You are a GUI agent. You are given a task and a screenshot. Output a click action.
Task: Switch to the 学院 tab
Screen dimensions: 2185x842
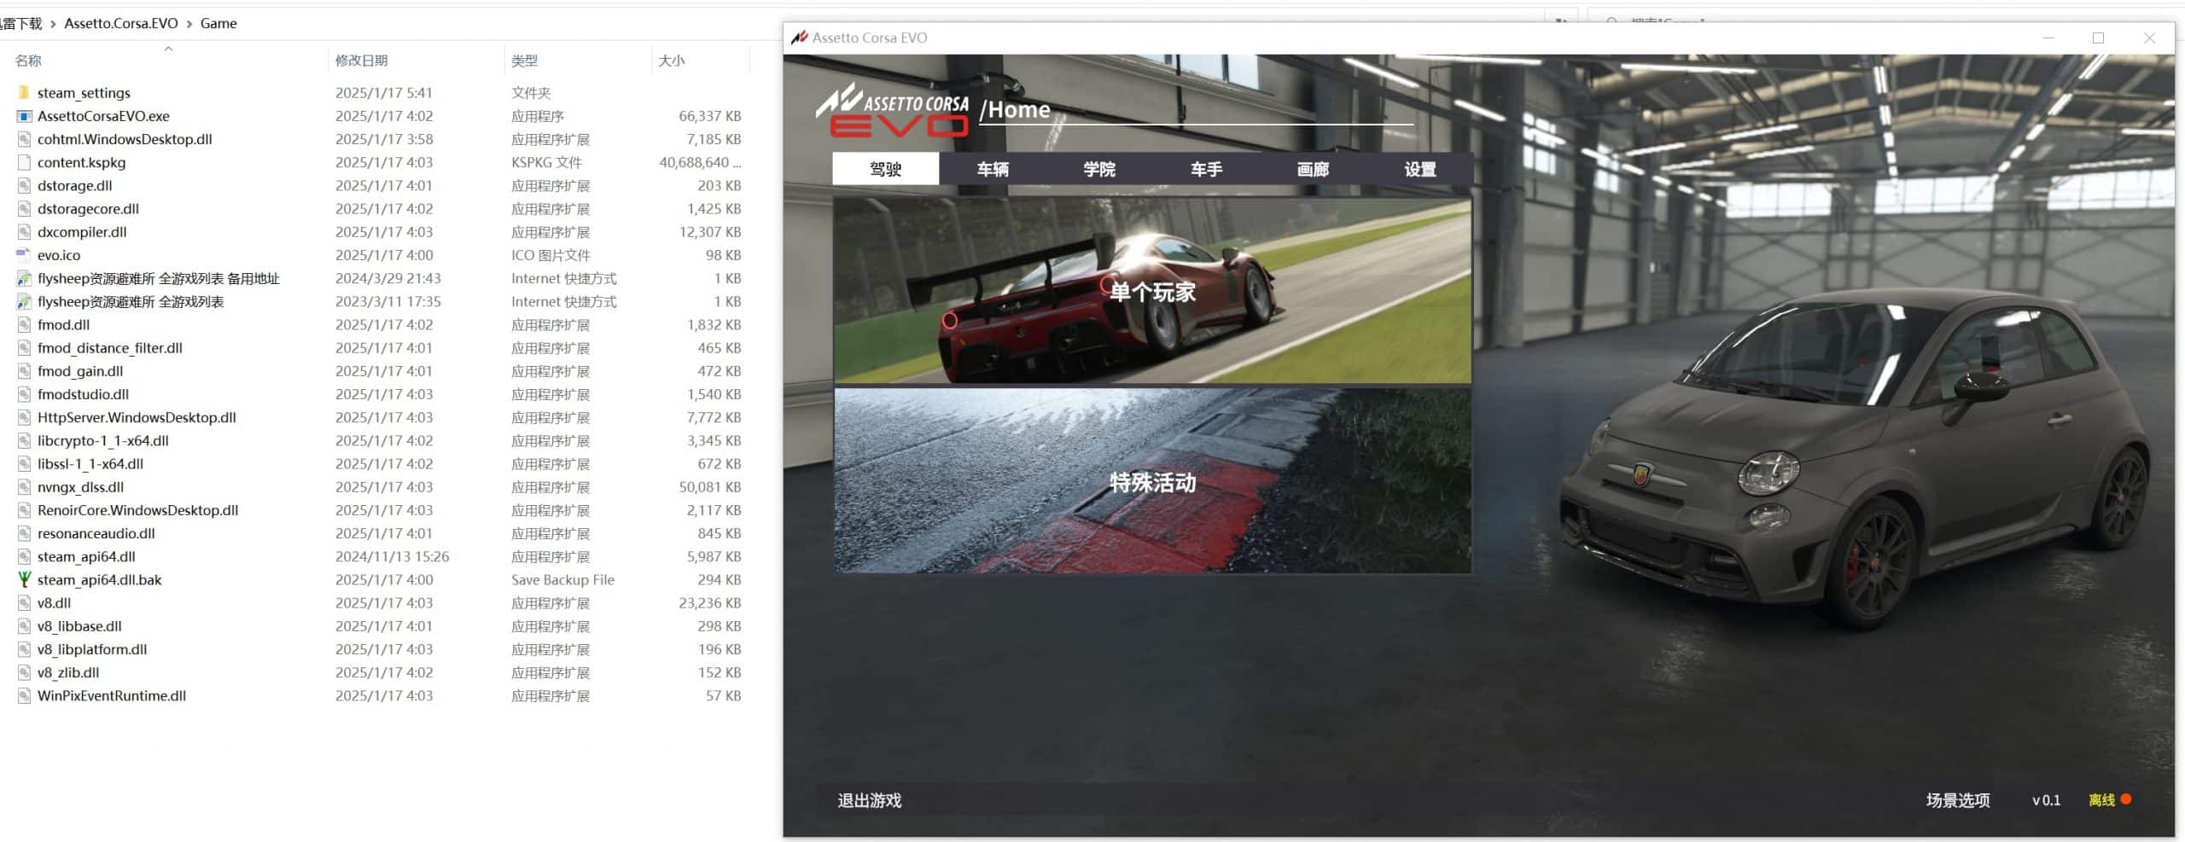coord(1098,169)
